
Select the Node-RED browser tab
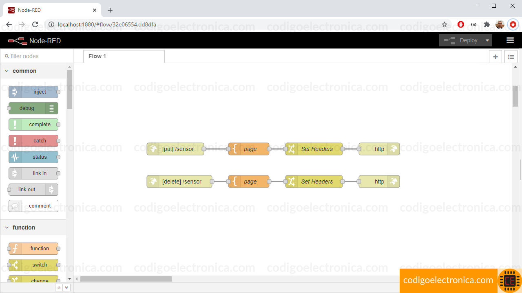pos(53,10)
